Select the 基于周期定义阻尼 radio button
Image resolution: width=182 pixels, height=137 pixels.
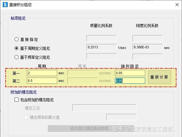tap(16, 48)
